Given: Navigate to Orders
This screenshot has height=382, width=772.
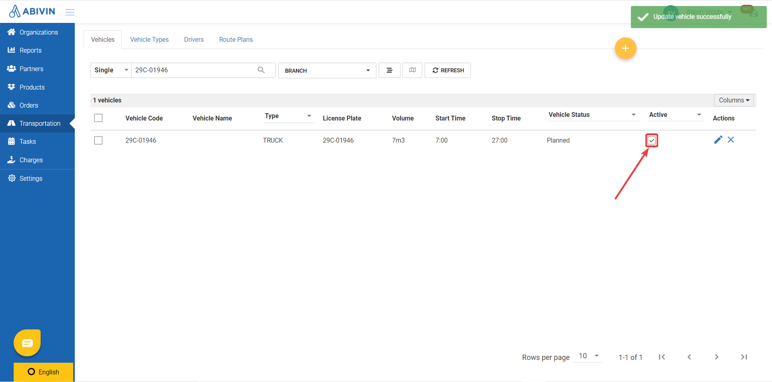Looking at the screenshot, I should point(37,105).
